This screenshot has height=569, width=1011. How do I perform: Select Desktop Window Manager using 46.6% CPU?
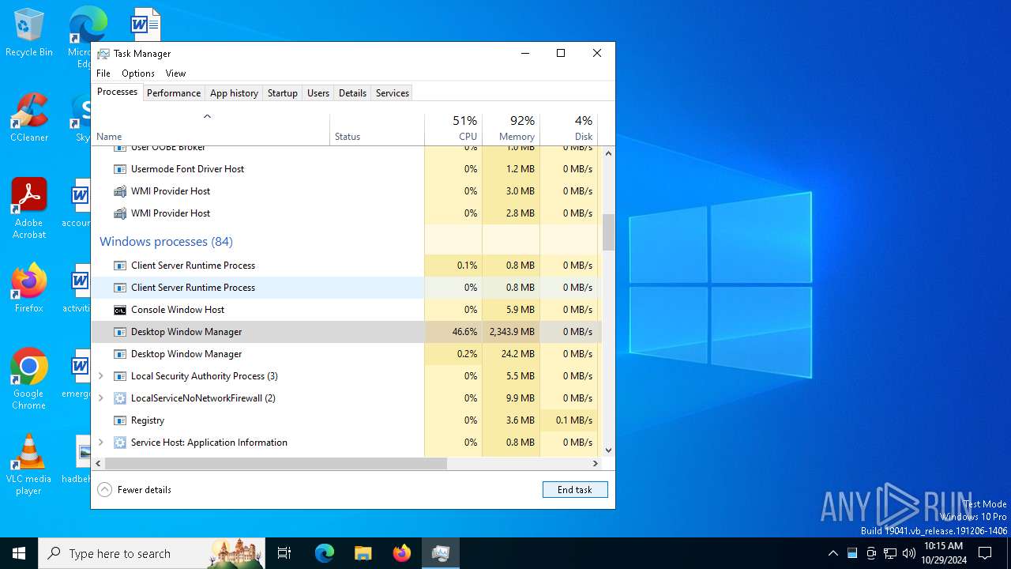[x=347, y=332]
